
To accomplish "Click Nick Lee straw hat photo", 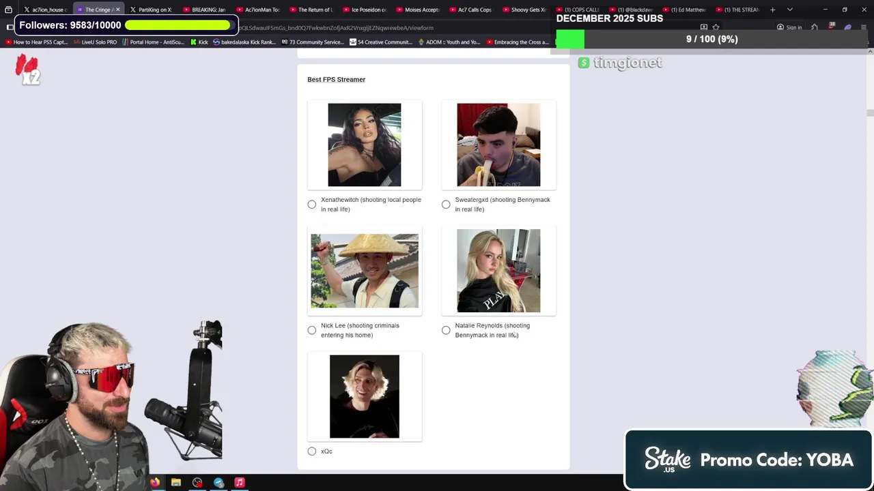I will 365,271.
